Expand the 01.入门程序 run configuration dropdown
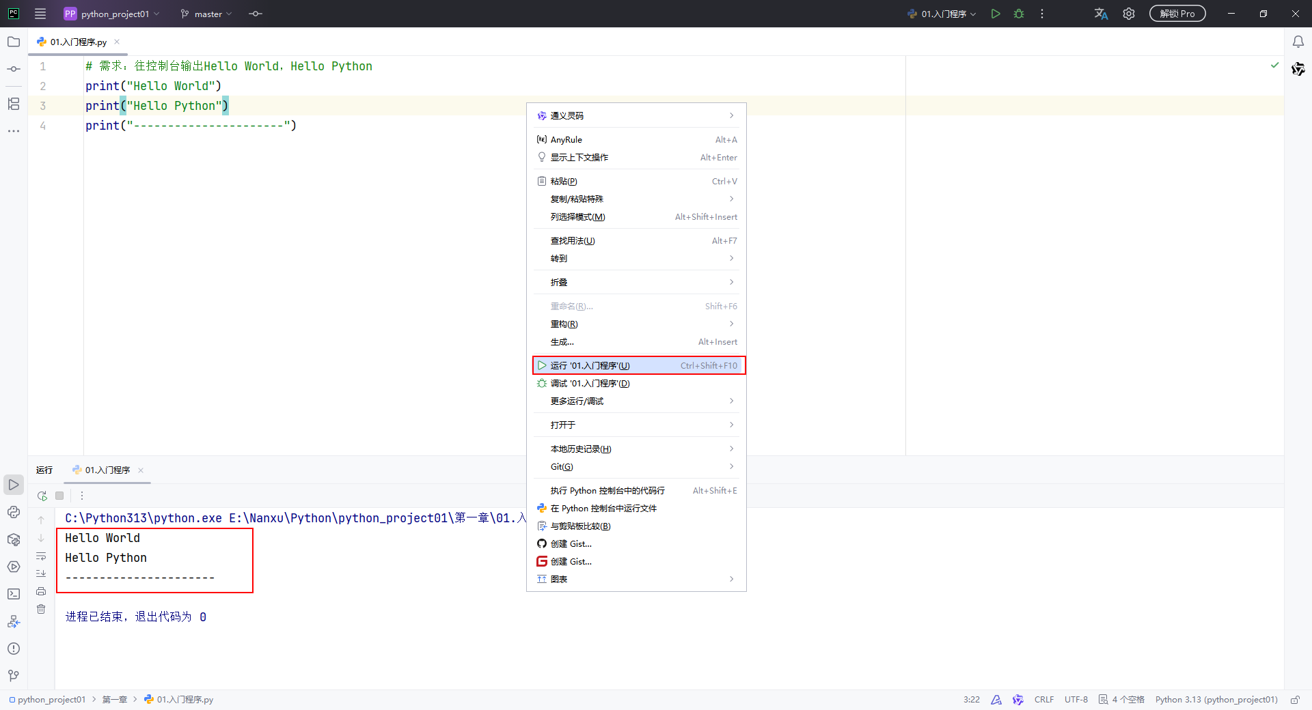 [x=943, y=14]
